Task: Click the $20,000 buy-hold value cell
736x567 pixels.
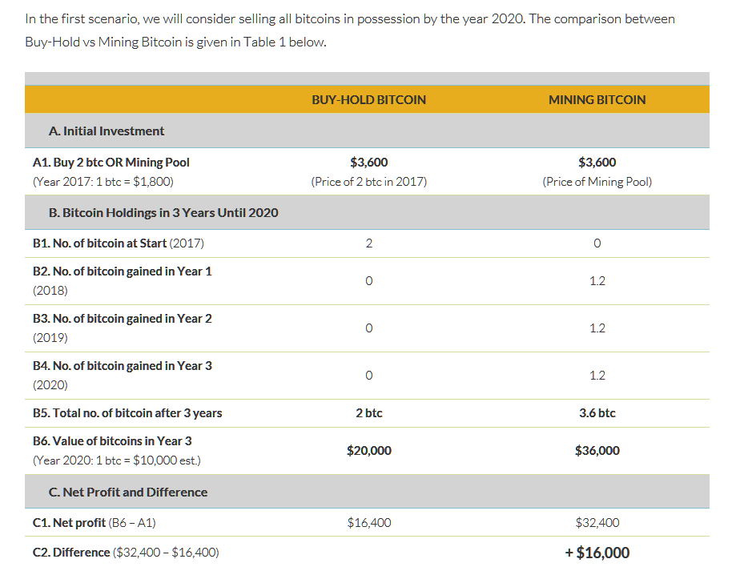Action: click(369, 451)
